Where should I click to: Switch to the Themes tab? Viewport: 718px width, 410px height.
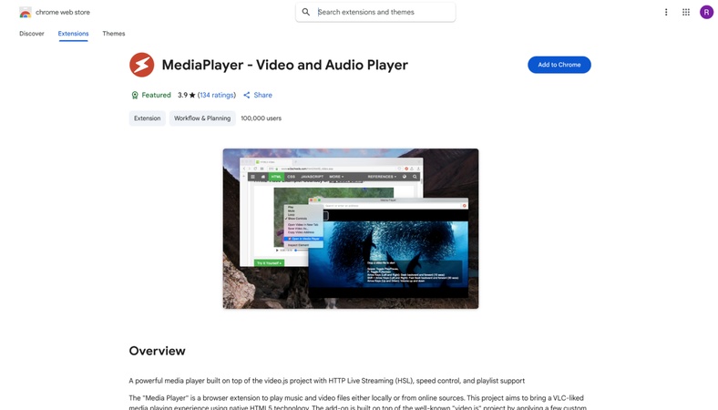pyautogui.click(x=114, y=34)
